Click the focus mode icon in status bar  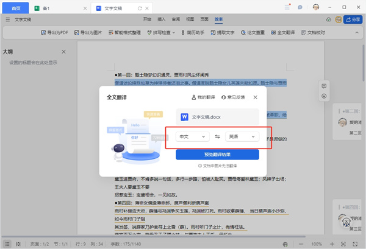(343, 244)
